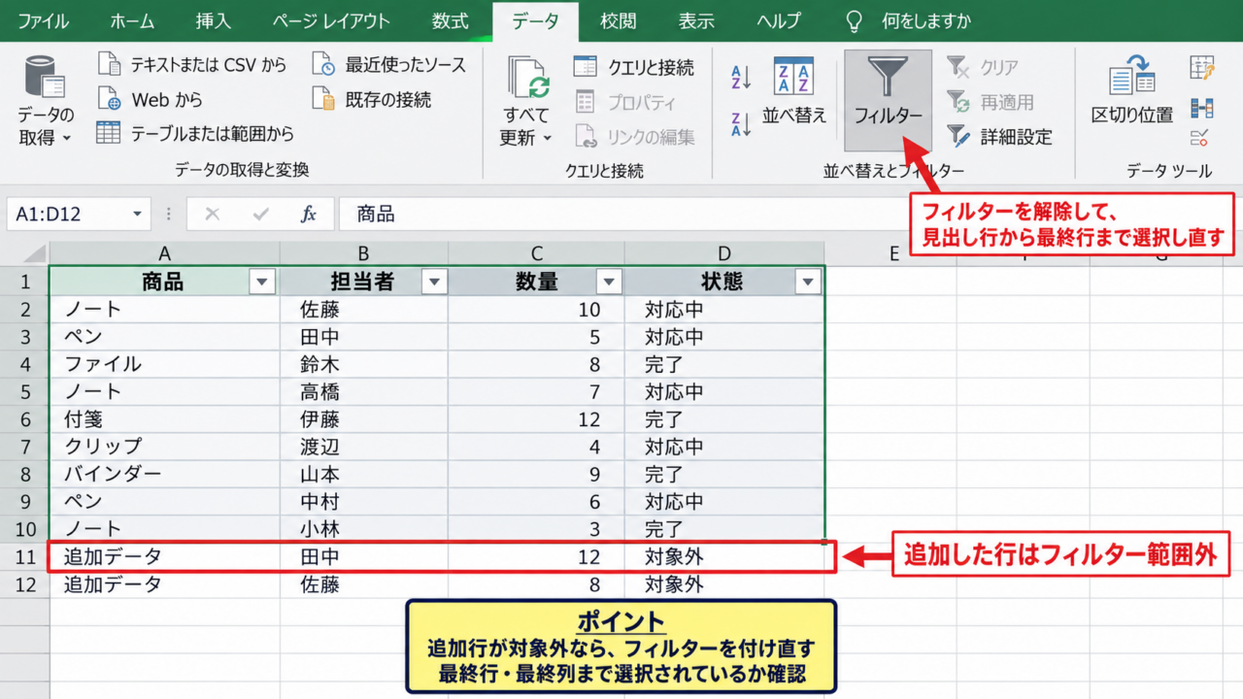
Task: Open the 状態 column filter dropdown
Action: (x=807, y=283)
